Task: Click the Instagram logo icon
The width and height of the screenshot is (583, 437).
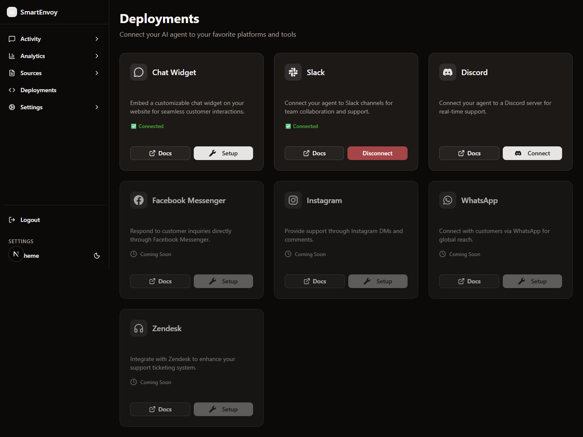Action: (x=293, y=200)
